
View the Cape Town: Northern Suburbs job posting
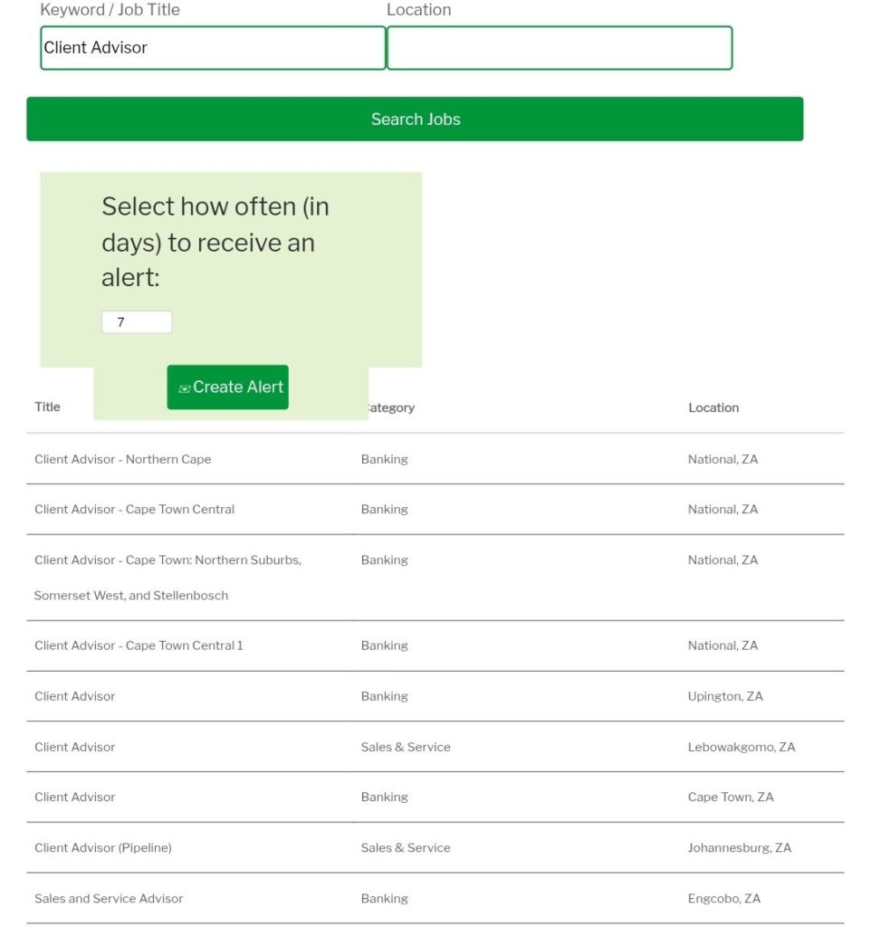point(167,560)
